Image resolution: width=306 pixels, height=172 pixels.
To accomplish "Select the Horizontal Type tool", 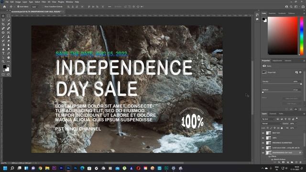I will coord(3,53).
